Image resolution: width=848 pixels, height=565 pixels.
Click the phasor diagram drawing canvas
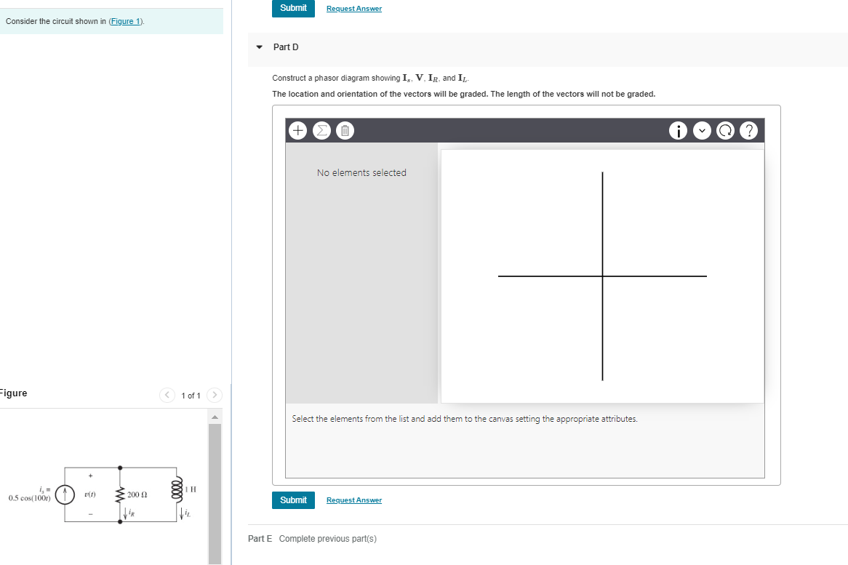[x=602, y=276]
